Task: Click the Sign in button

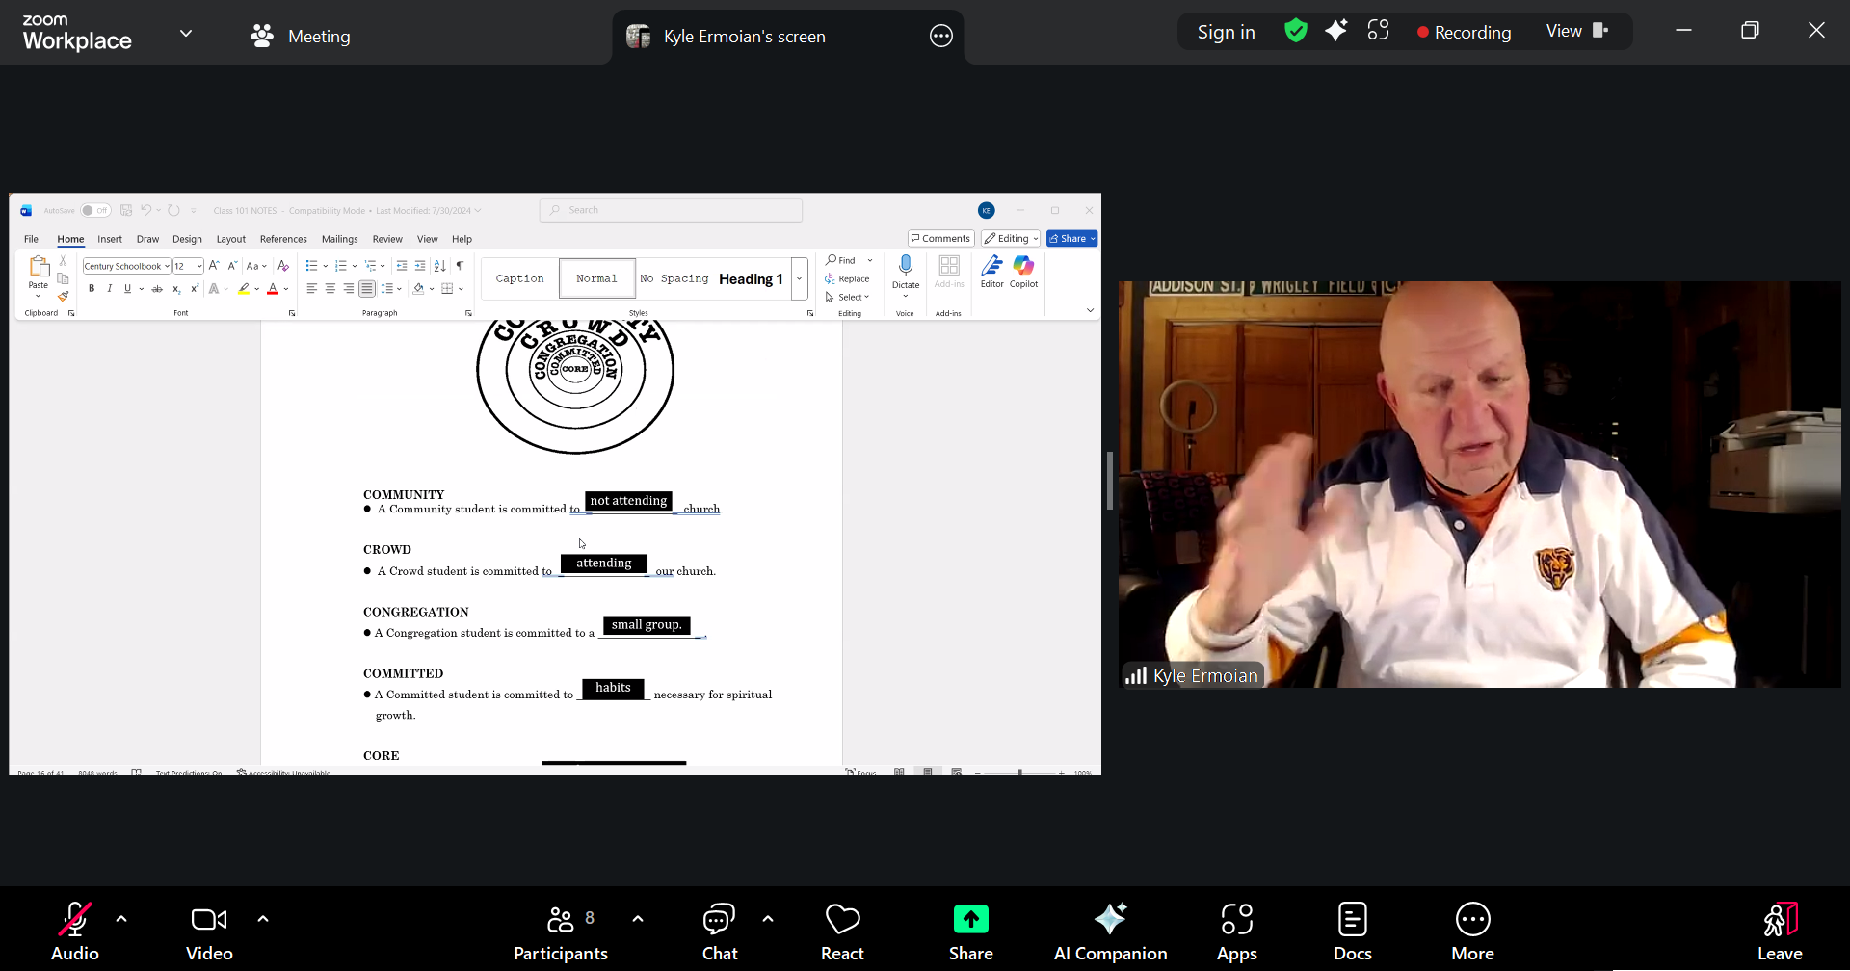Action: click(1226, 32)
